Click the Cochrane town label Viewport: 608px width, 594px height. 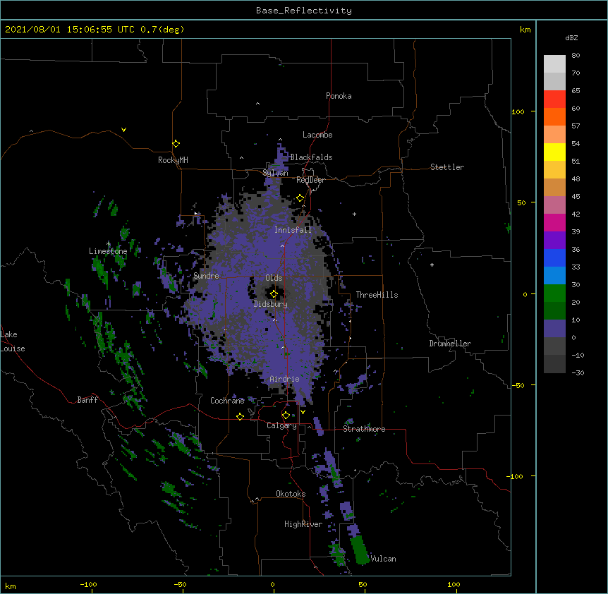(227, 401)
